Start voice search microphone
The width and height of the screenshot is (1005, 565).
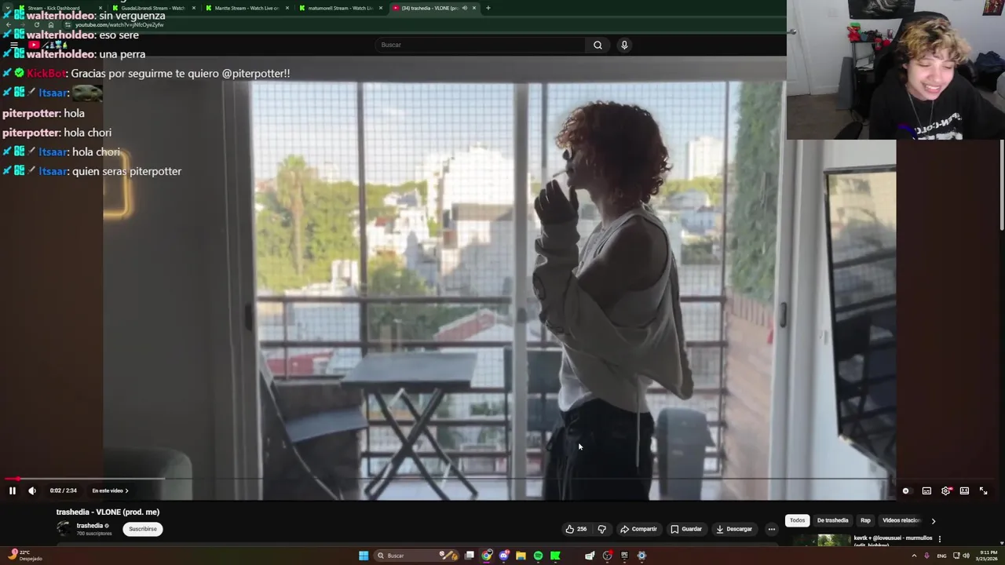(624, 45)
